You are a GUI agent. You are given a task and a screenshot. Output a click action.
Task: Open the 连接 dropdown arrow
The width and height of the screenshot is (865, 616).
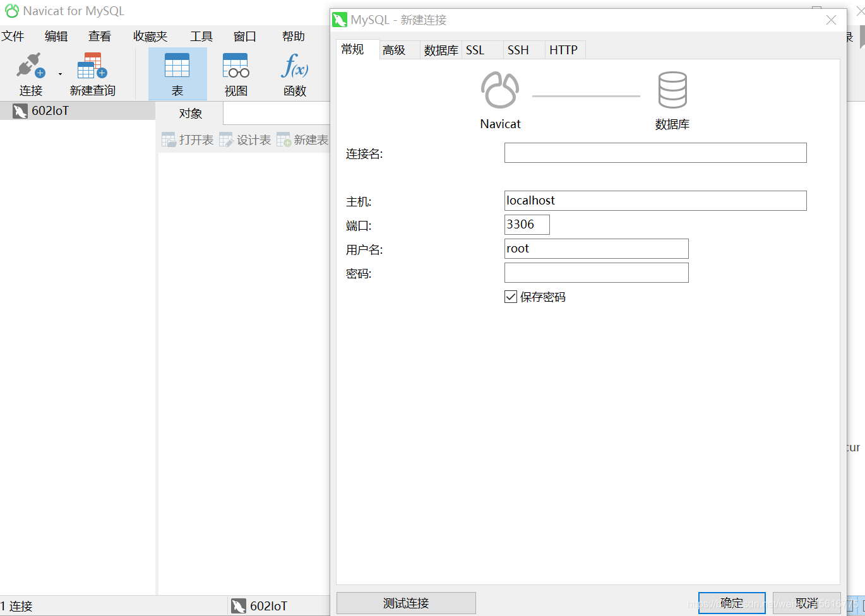[61, 74]
